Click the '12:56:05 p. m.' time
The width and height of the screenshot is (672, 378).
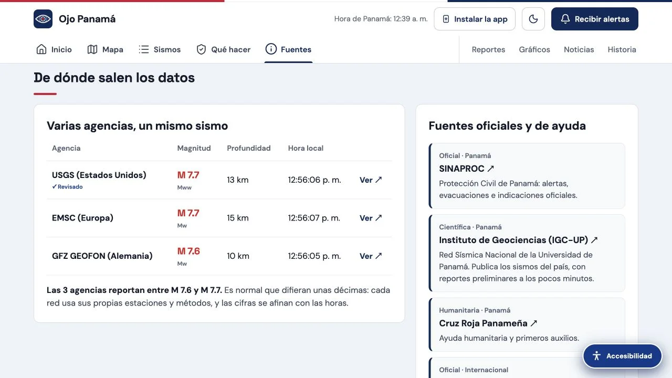click(x=314, y=256)
